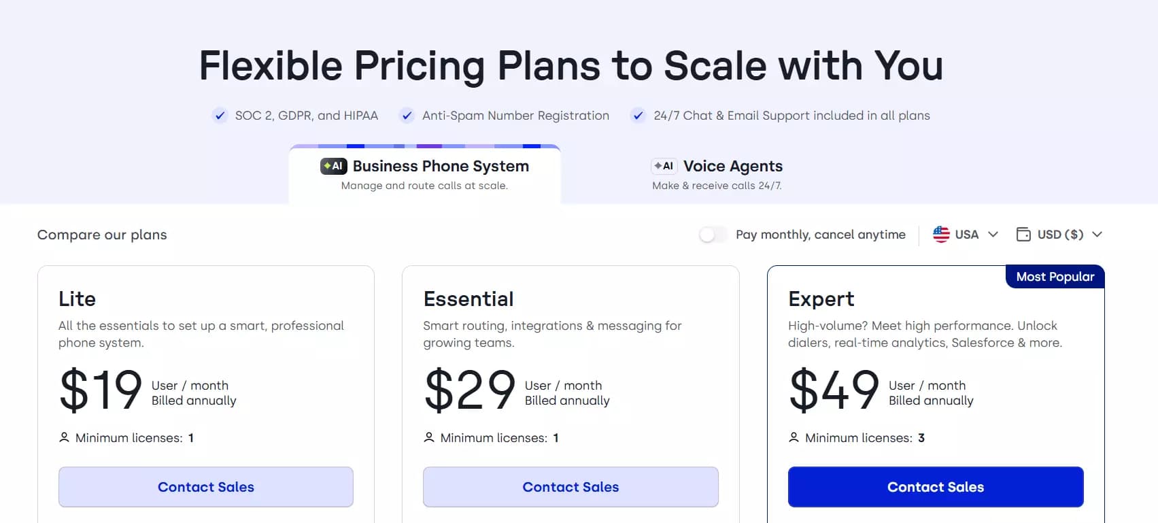
Task: Enable the Pay monthly, cancel anytime toggle
Action: coord(713,234)
